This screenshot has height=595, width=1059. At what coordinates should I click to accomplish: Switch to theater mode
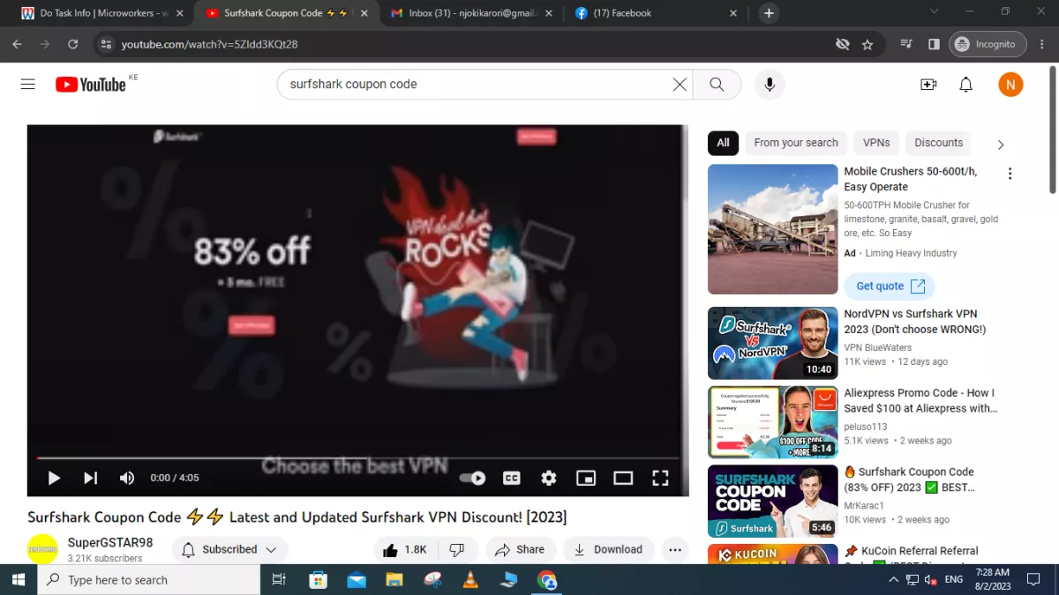point(623,478)
